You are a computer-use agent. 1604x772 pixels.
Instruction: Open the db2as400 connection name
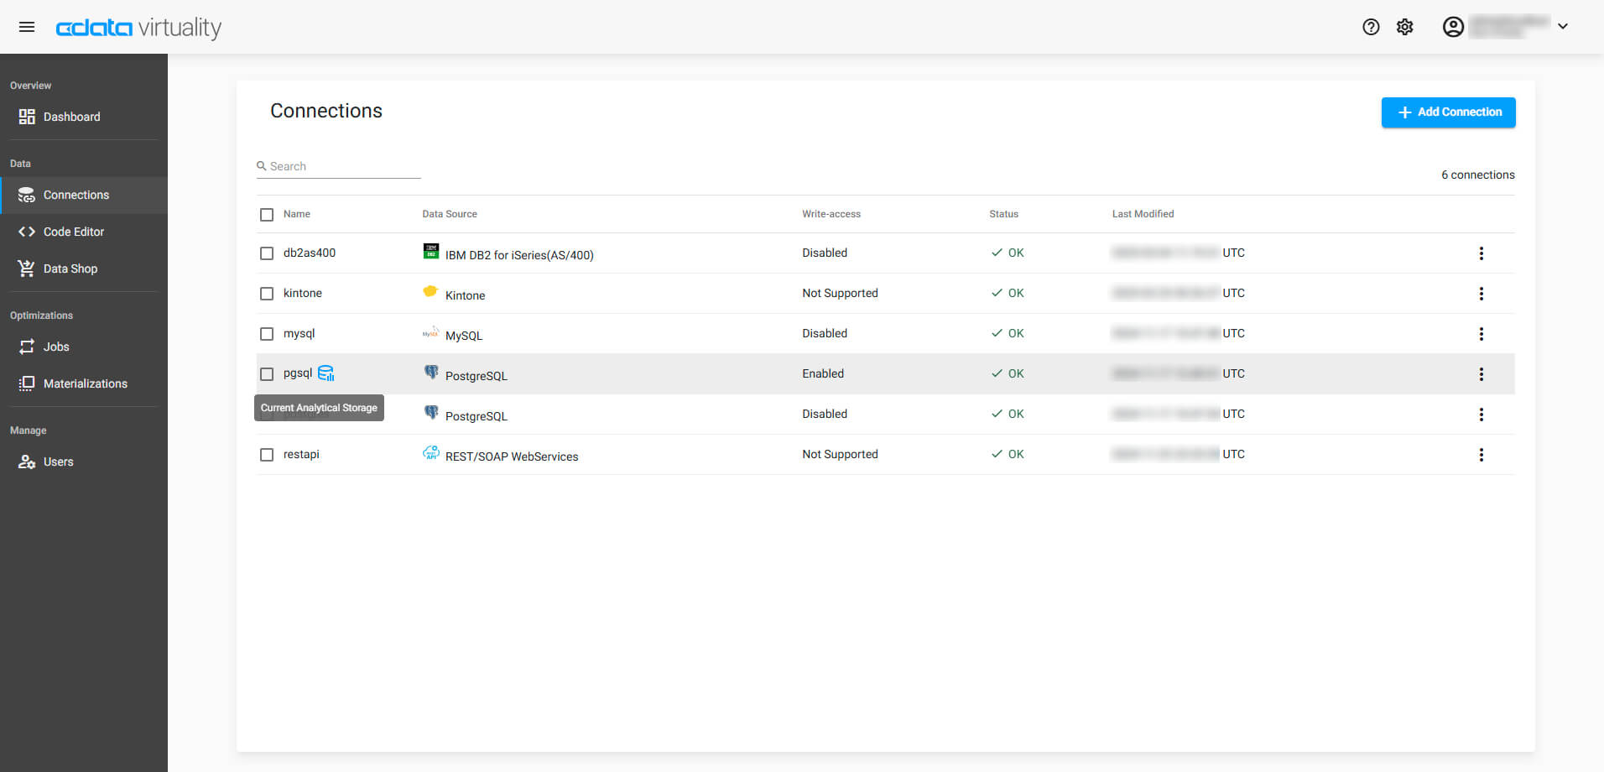click(310, 253)
